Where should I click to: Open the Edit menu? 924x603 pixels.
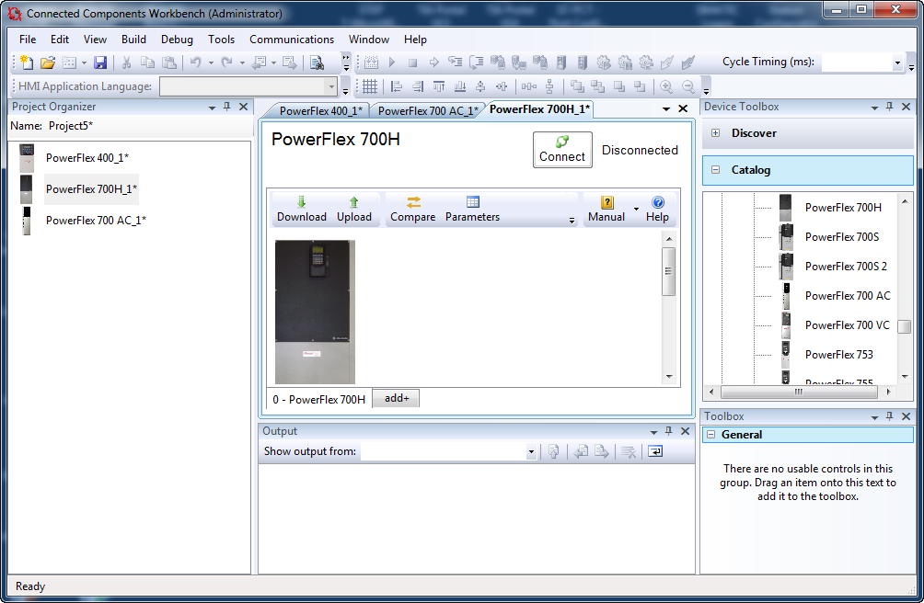[x=60, y=40]
